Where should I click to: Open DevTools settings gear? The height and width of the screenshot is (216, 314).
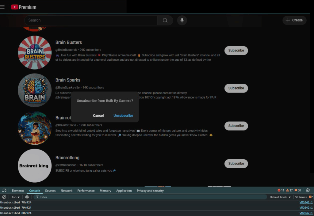[x=308, y=190]
